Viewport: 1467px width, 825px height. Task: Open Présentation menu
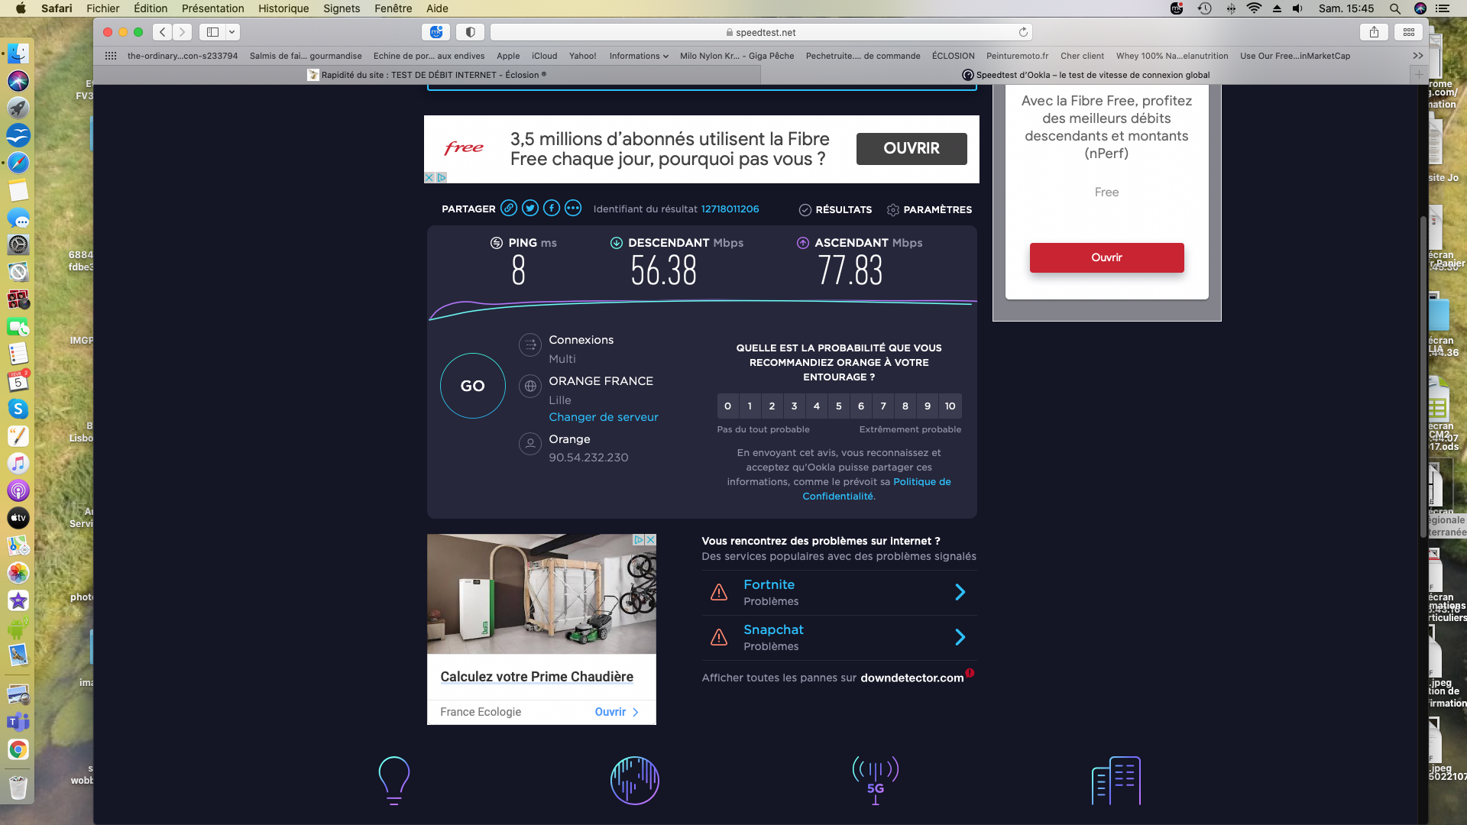[213, 8]
